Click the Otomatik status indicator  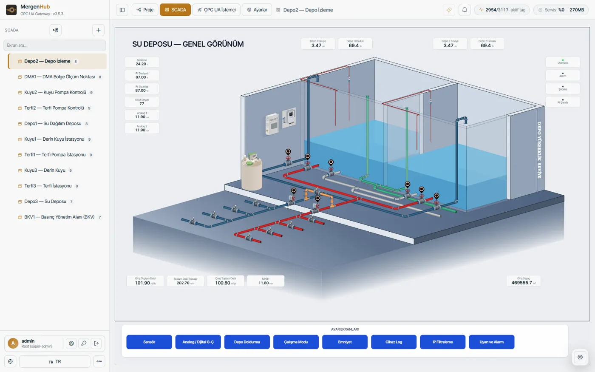563,62
